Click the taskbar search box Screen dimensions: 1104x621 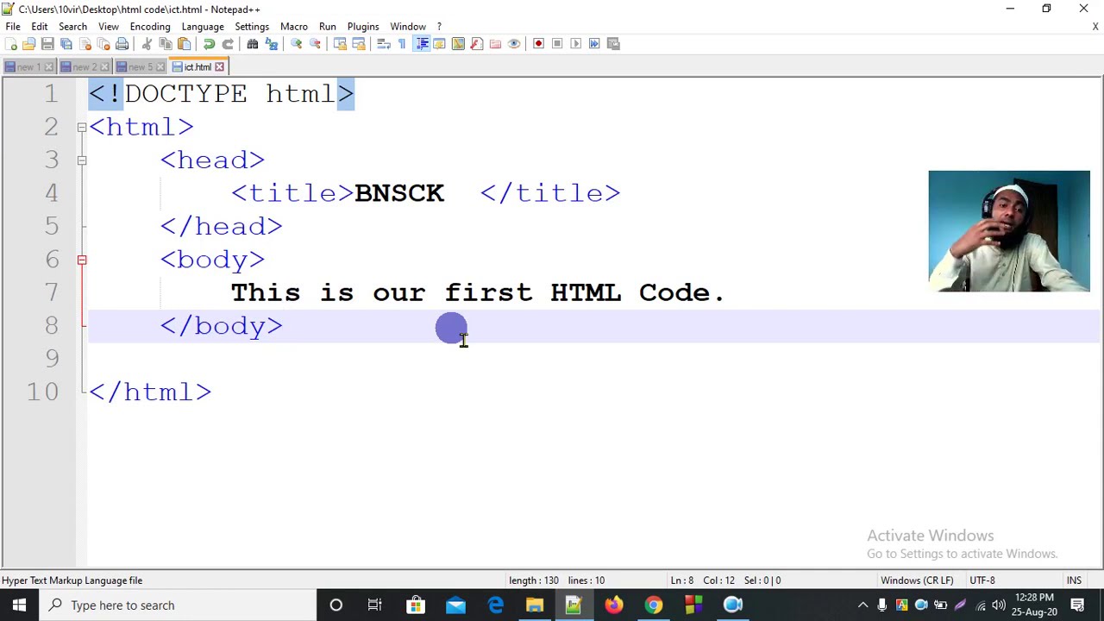coord(179,605)
